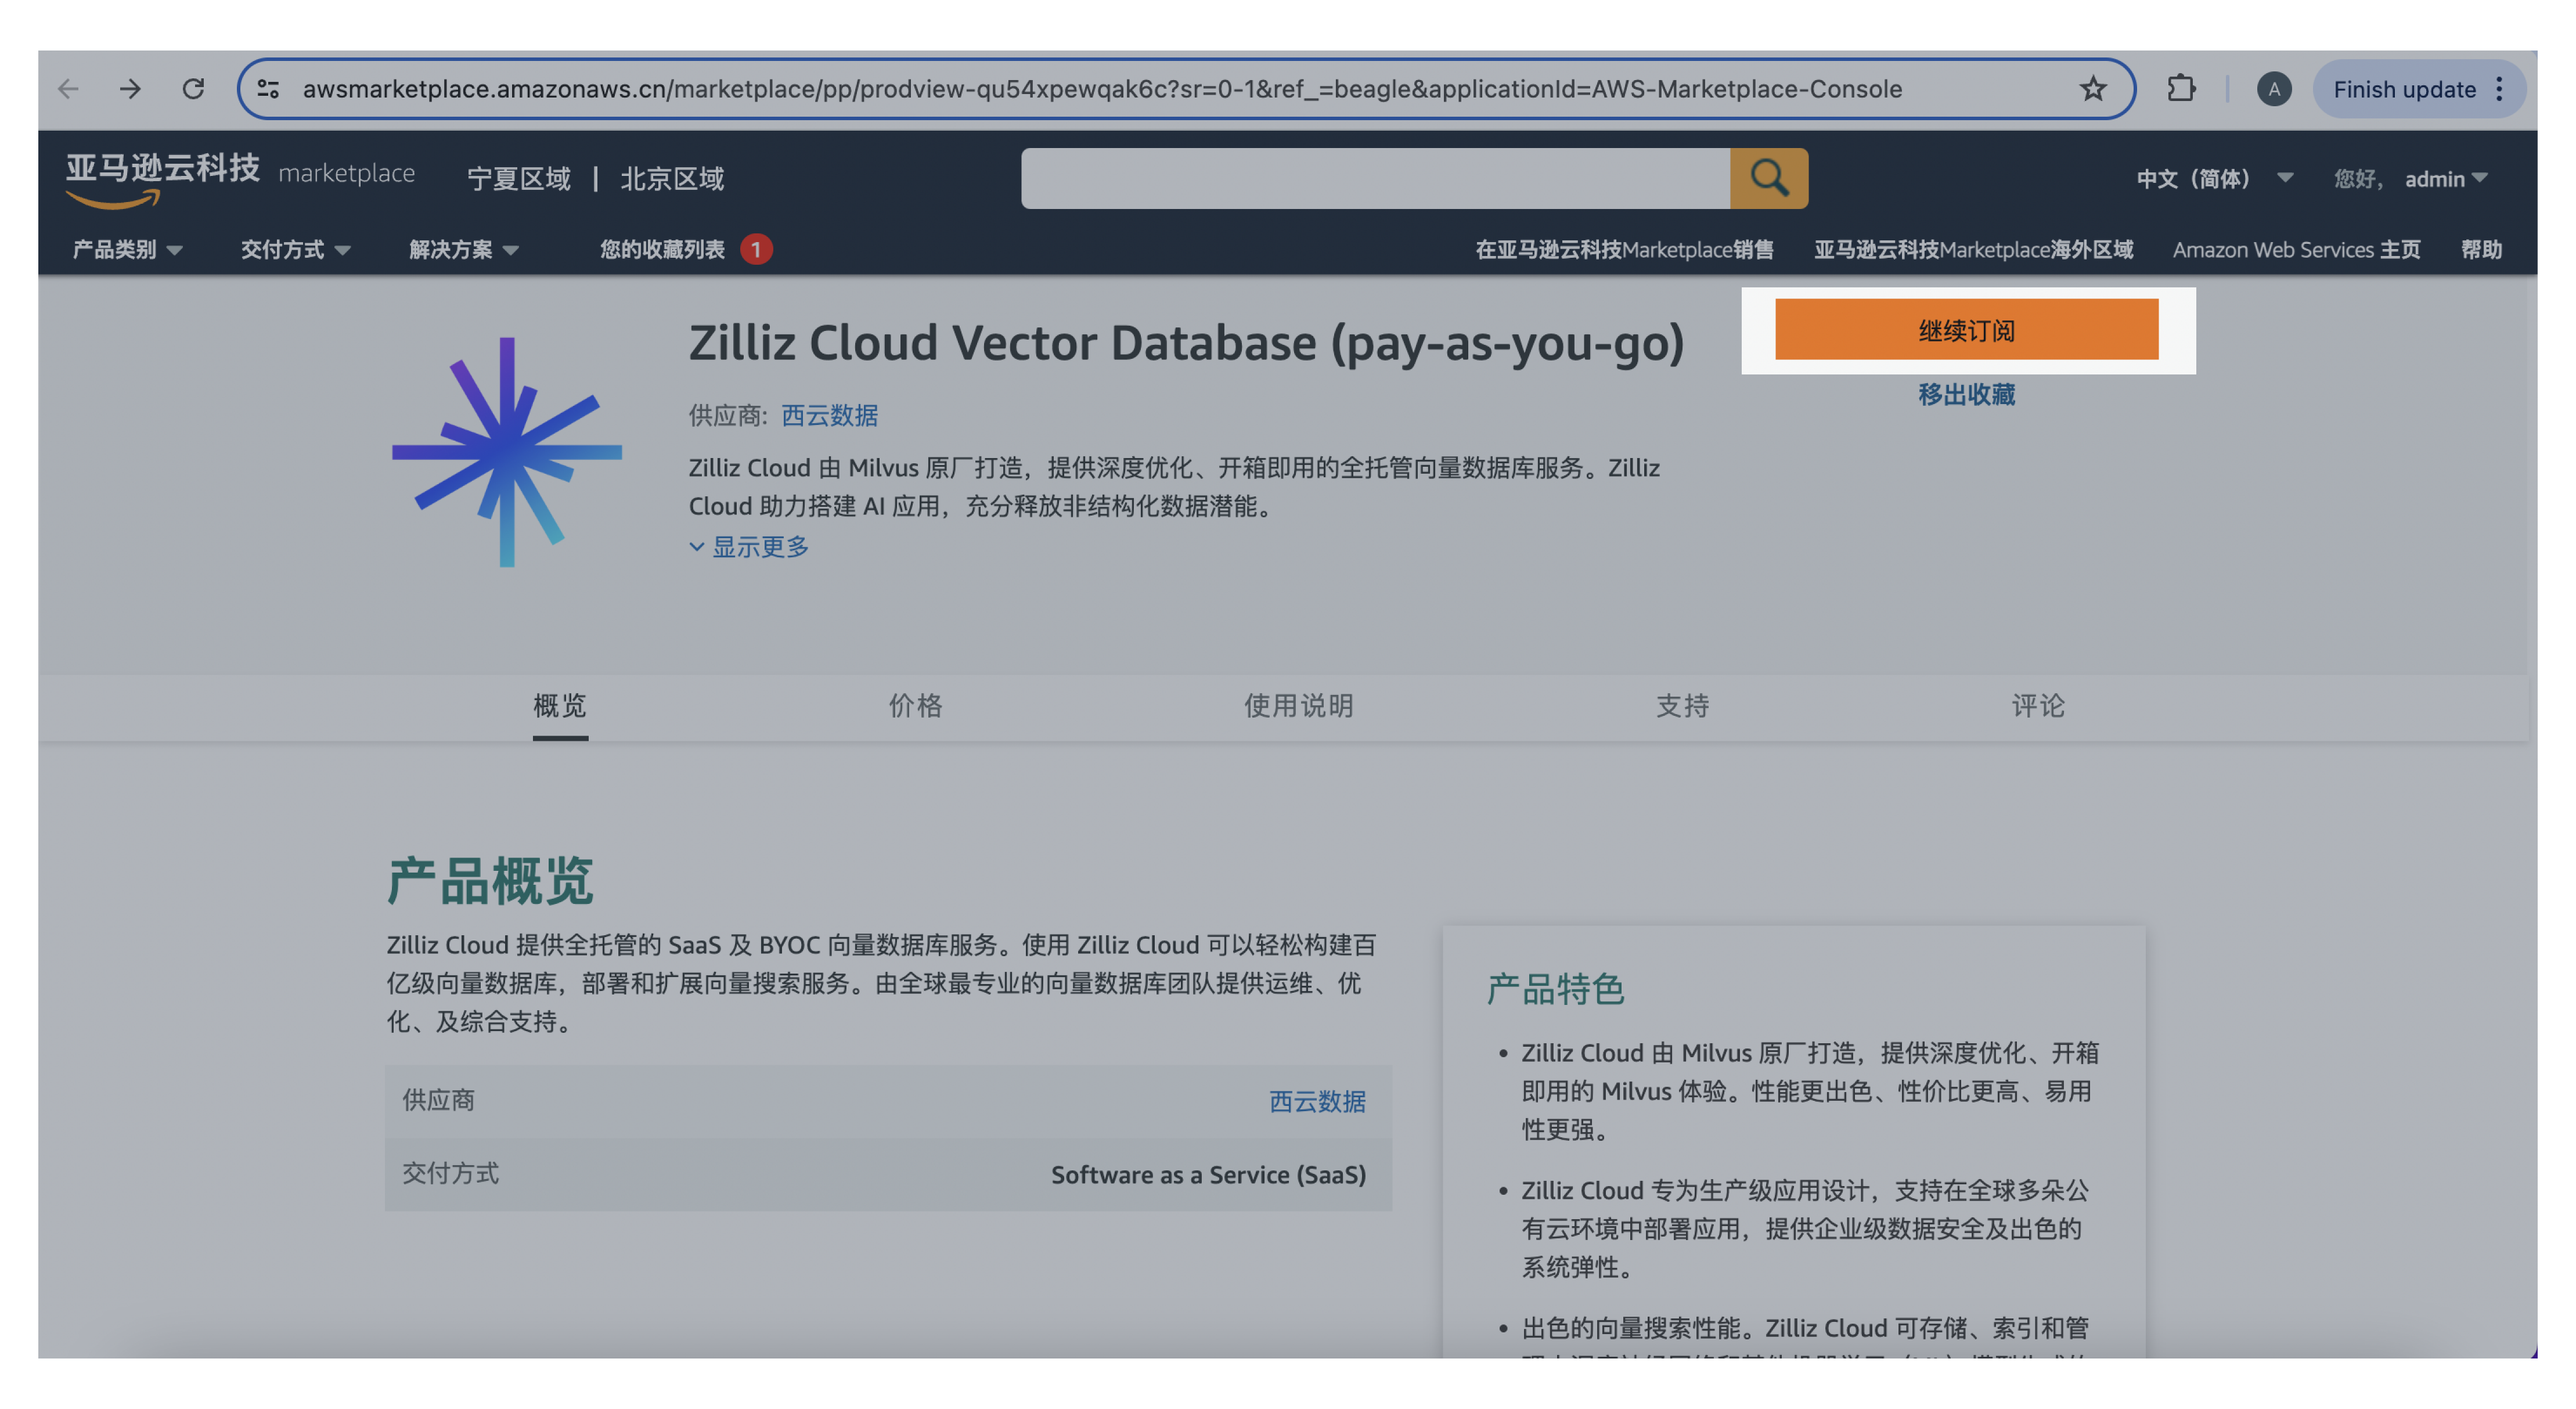This screenshot has height=1409, width=2576.
Task: Switch to the 使用说明 tab
Action: pyautogui.click(x=1298, y=706)
